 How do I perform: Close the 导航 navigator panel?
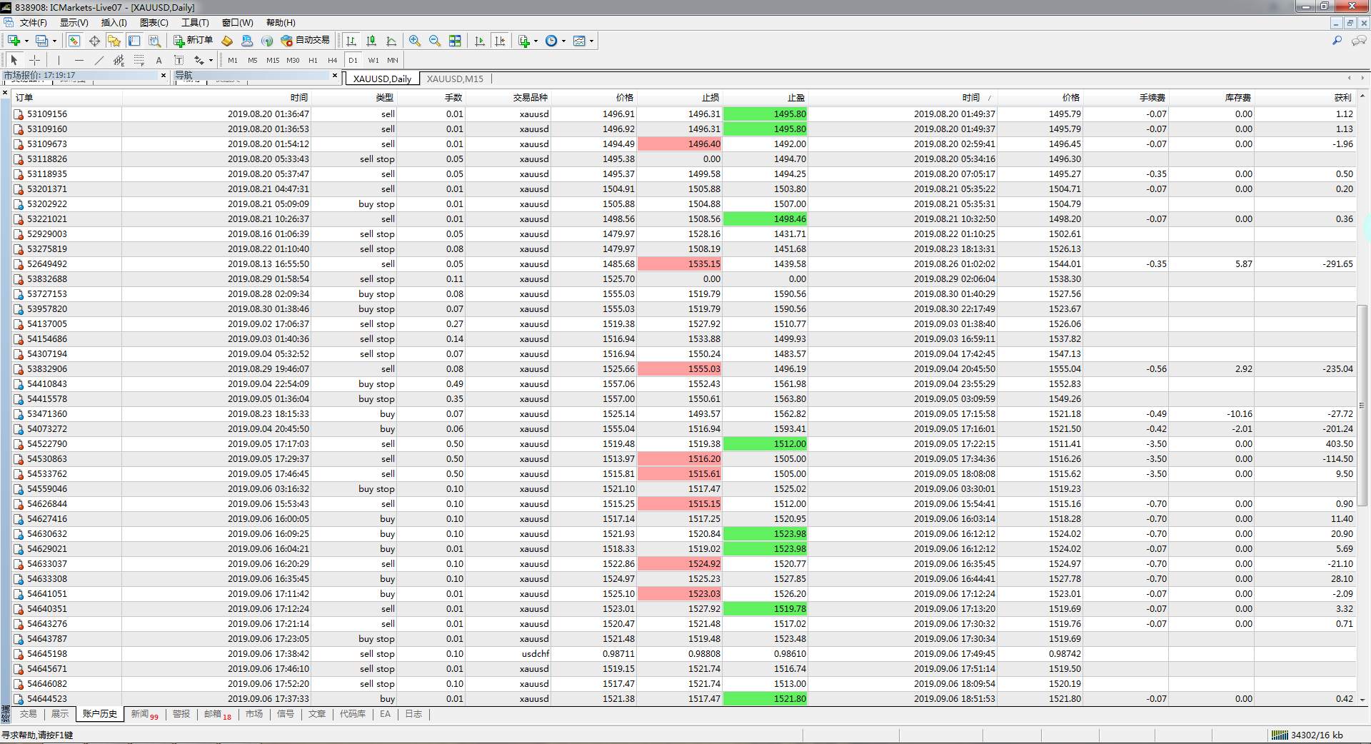pyautogui.click(x=335, y=75)
